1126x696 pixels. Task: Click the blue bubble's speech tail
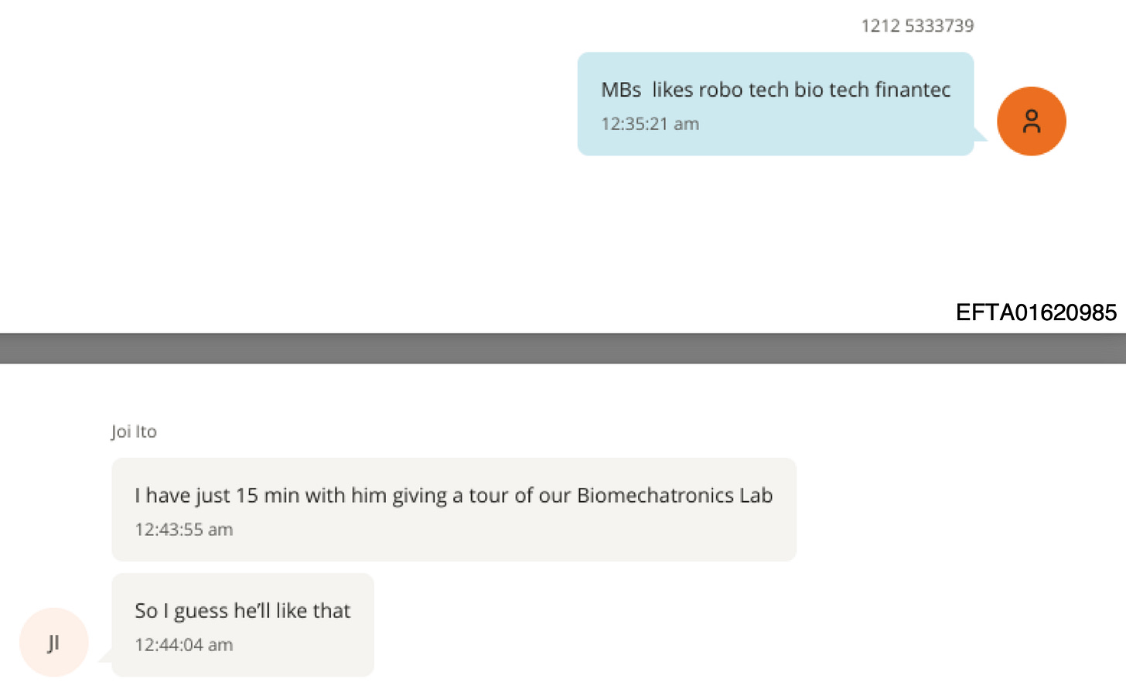pyautogui.click(x=981, y=135)
